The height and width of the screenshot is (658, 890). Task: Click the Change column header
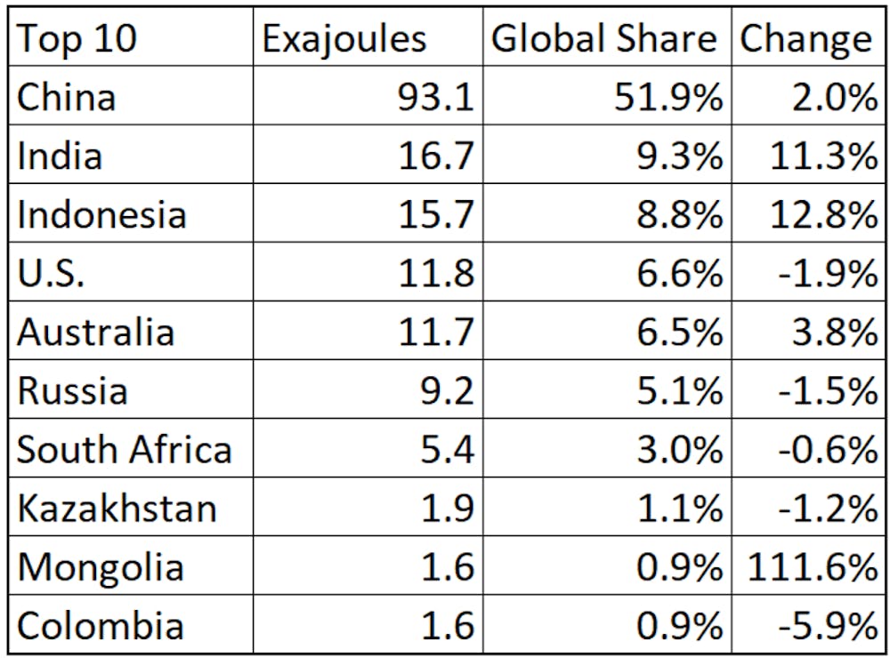[x=808, y=36]
